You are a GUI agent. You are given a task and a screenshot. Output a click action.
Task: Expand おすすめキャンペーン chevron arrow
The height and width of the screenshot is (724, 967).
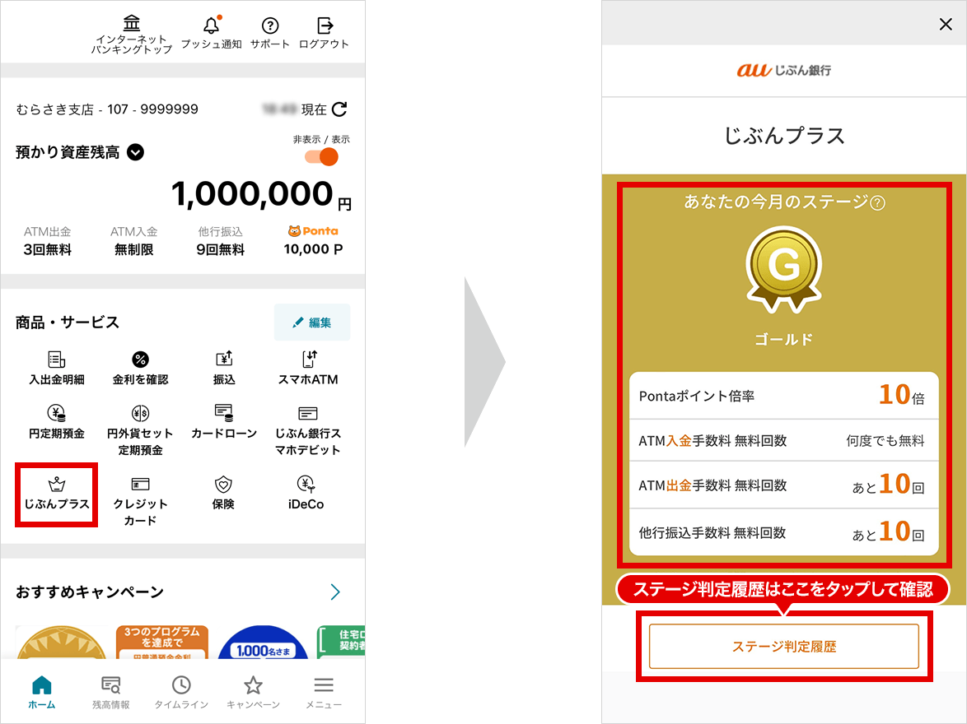(335, 592)
